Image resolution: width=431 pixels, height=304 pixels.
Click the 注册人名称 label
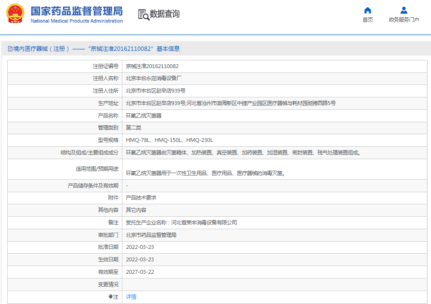coord(106,78)
